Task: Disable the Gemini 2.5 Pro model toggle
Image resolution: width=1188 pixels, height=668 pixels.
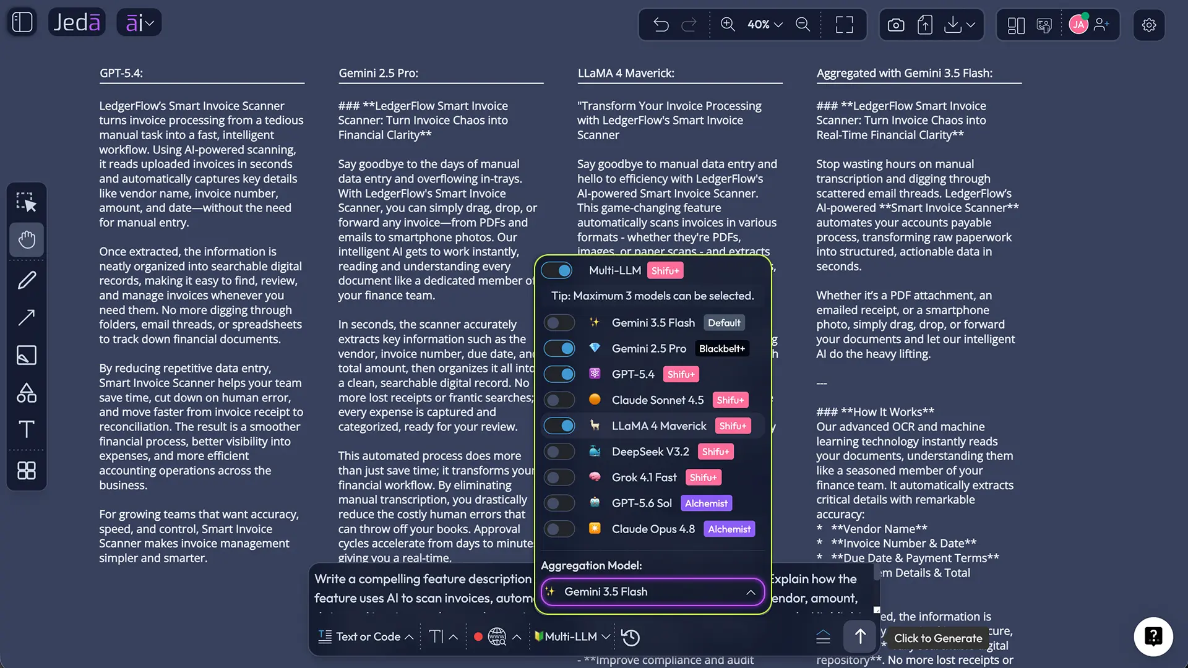Action: (559, 348)
